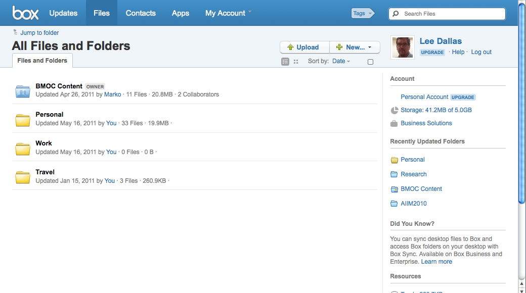
Task: Open the BMOC Content shared folder icon
Action: 22,91
